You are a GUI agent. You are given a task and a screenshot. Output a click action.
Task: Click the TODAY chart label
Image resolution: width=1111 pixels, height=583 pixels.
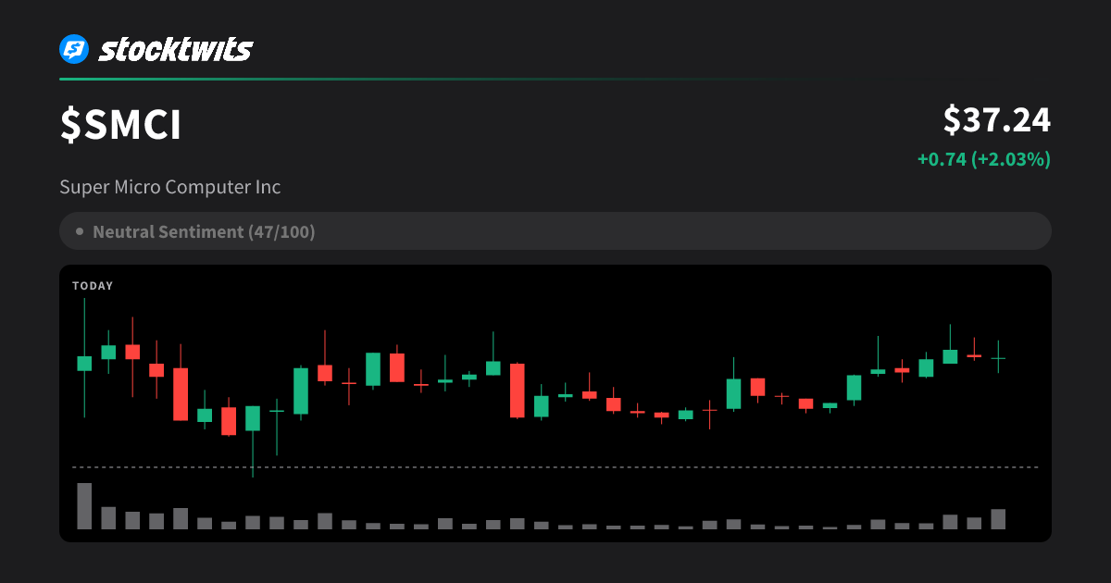coord(93,286)
